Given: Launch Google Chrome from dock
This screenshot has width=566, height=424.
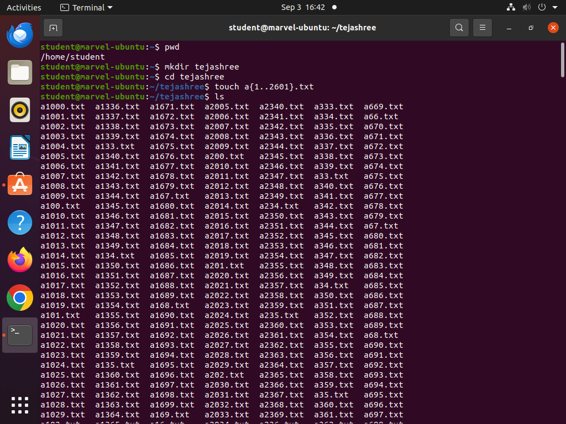Looking at the screenshot, I should tap(20, 298).
